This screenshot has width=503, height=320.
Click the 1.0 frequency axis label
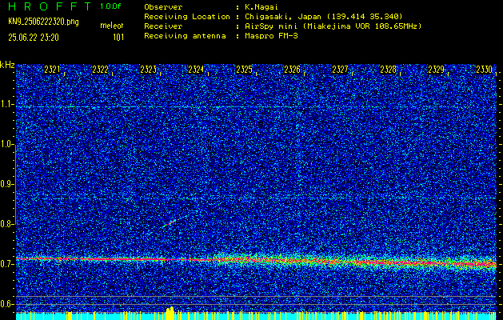pos(6,145)
